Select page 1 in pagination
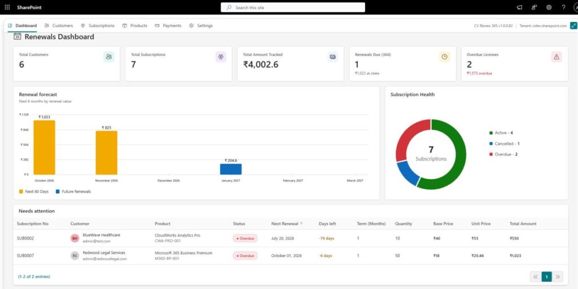 [546, 277]
